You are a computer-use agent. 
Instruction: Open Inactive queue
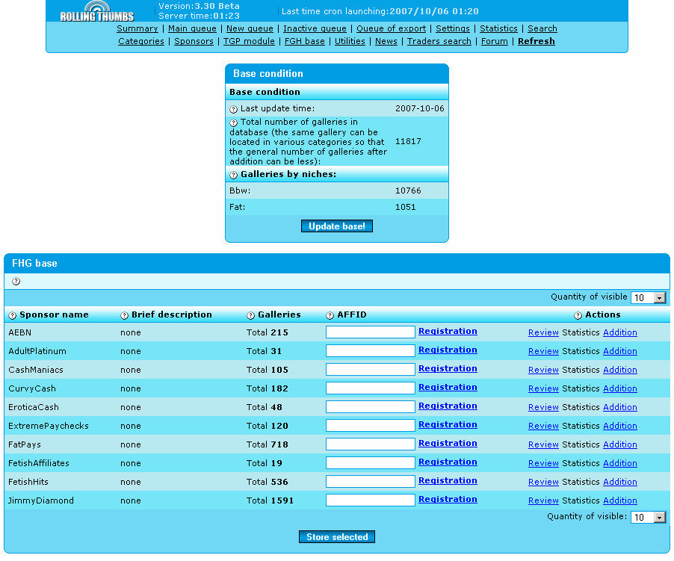point(315,29)
